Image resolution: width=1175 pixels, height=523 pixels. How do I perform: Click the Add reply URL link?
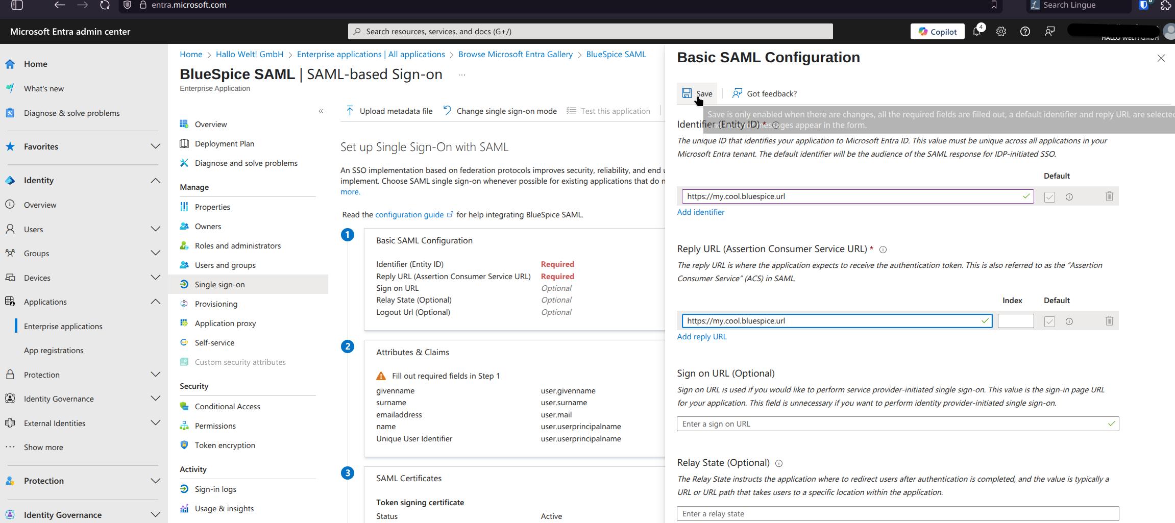click(x=701, y=337)
